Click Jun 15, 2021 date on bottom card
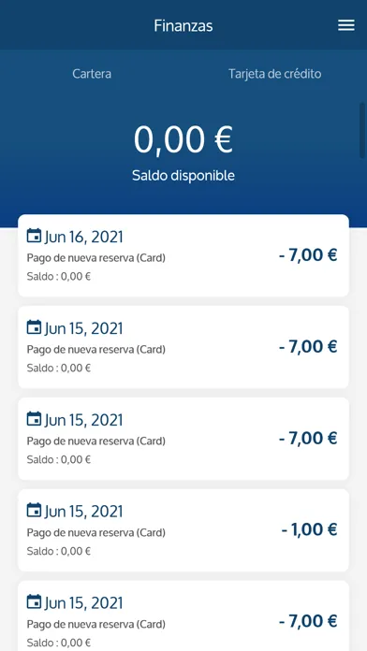Screen dimensions: 367x651 [x=84, y=603]
